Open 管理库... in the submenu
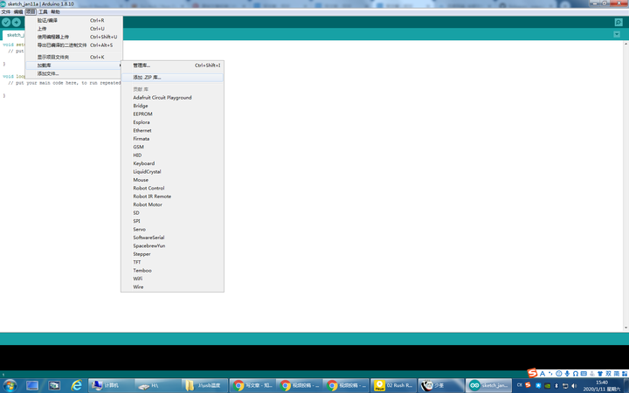629x393 pixels. [172, 65]
